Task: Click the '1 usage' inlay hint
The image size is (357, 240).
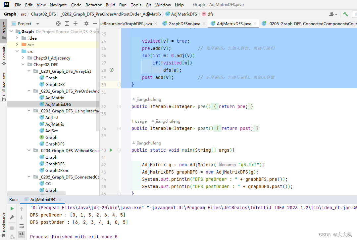Action: pos(139,121)
